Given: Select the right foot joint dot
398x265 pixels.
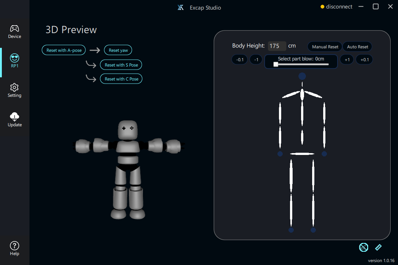Looking at the screenshot, I should click(313, 230).
